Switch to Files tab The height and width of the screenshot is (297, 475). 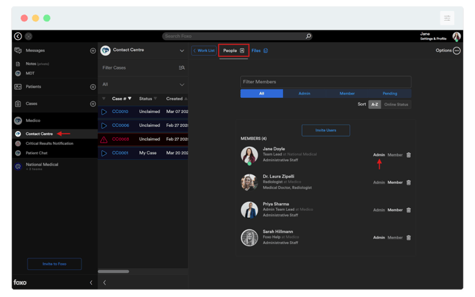[260, 50]
